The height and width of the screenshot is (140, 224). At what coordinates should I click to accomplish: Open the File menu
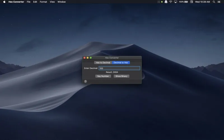pyautogui.click(x=29, y=2)
